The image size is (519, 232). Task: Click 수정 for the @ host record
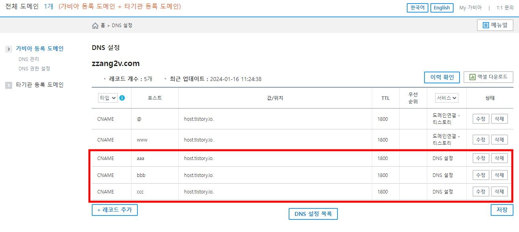tap(481, 119)
